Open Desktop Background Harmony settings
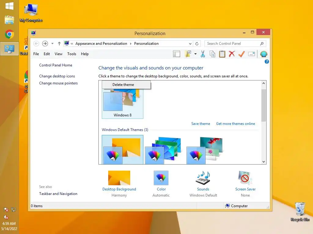This screenshot has height=234, width=313. tap(119, 184)
